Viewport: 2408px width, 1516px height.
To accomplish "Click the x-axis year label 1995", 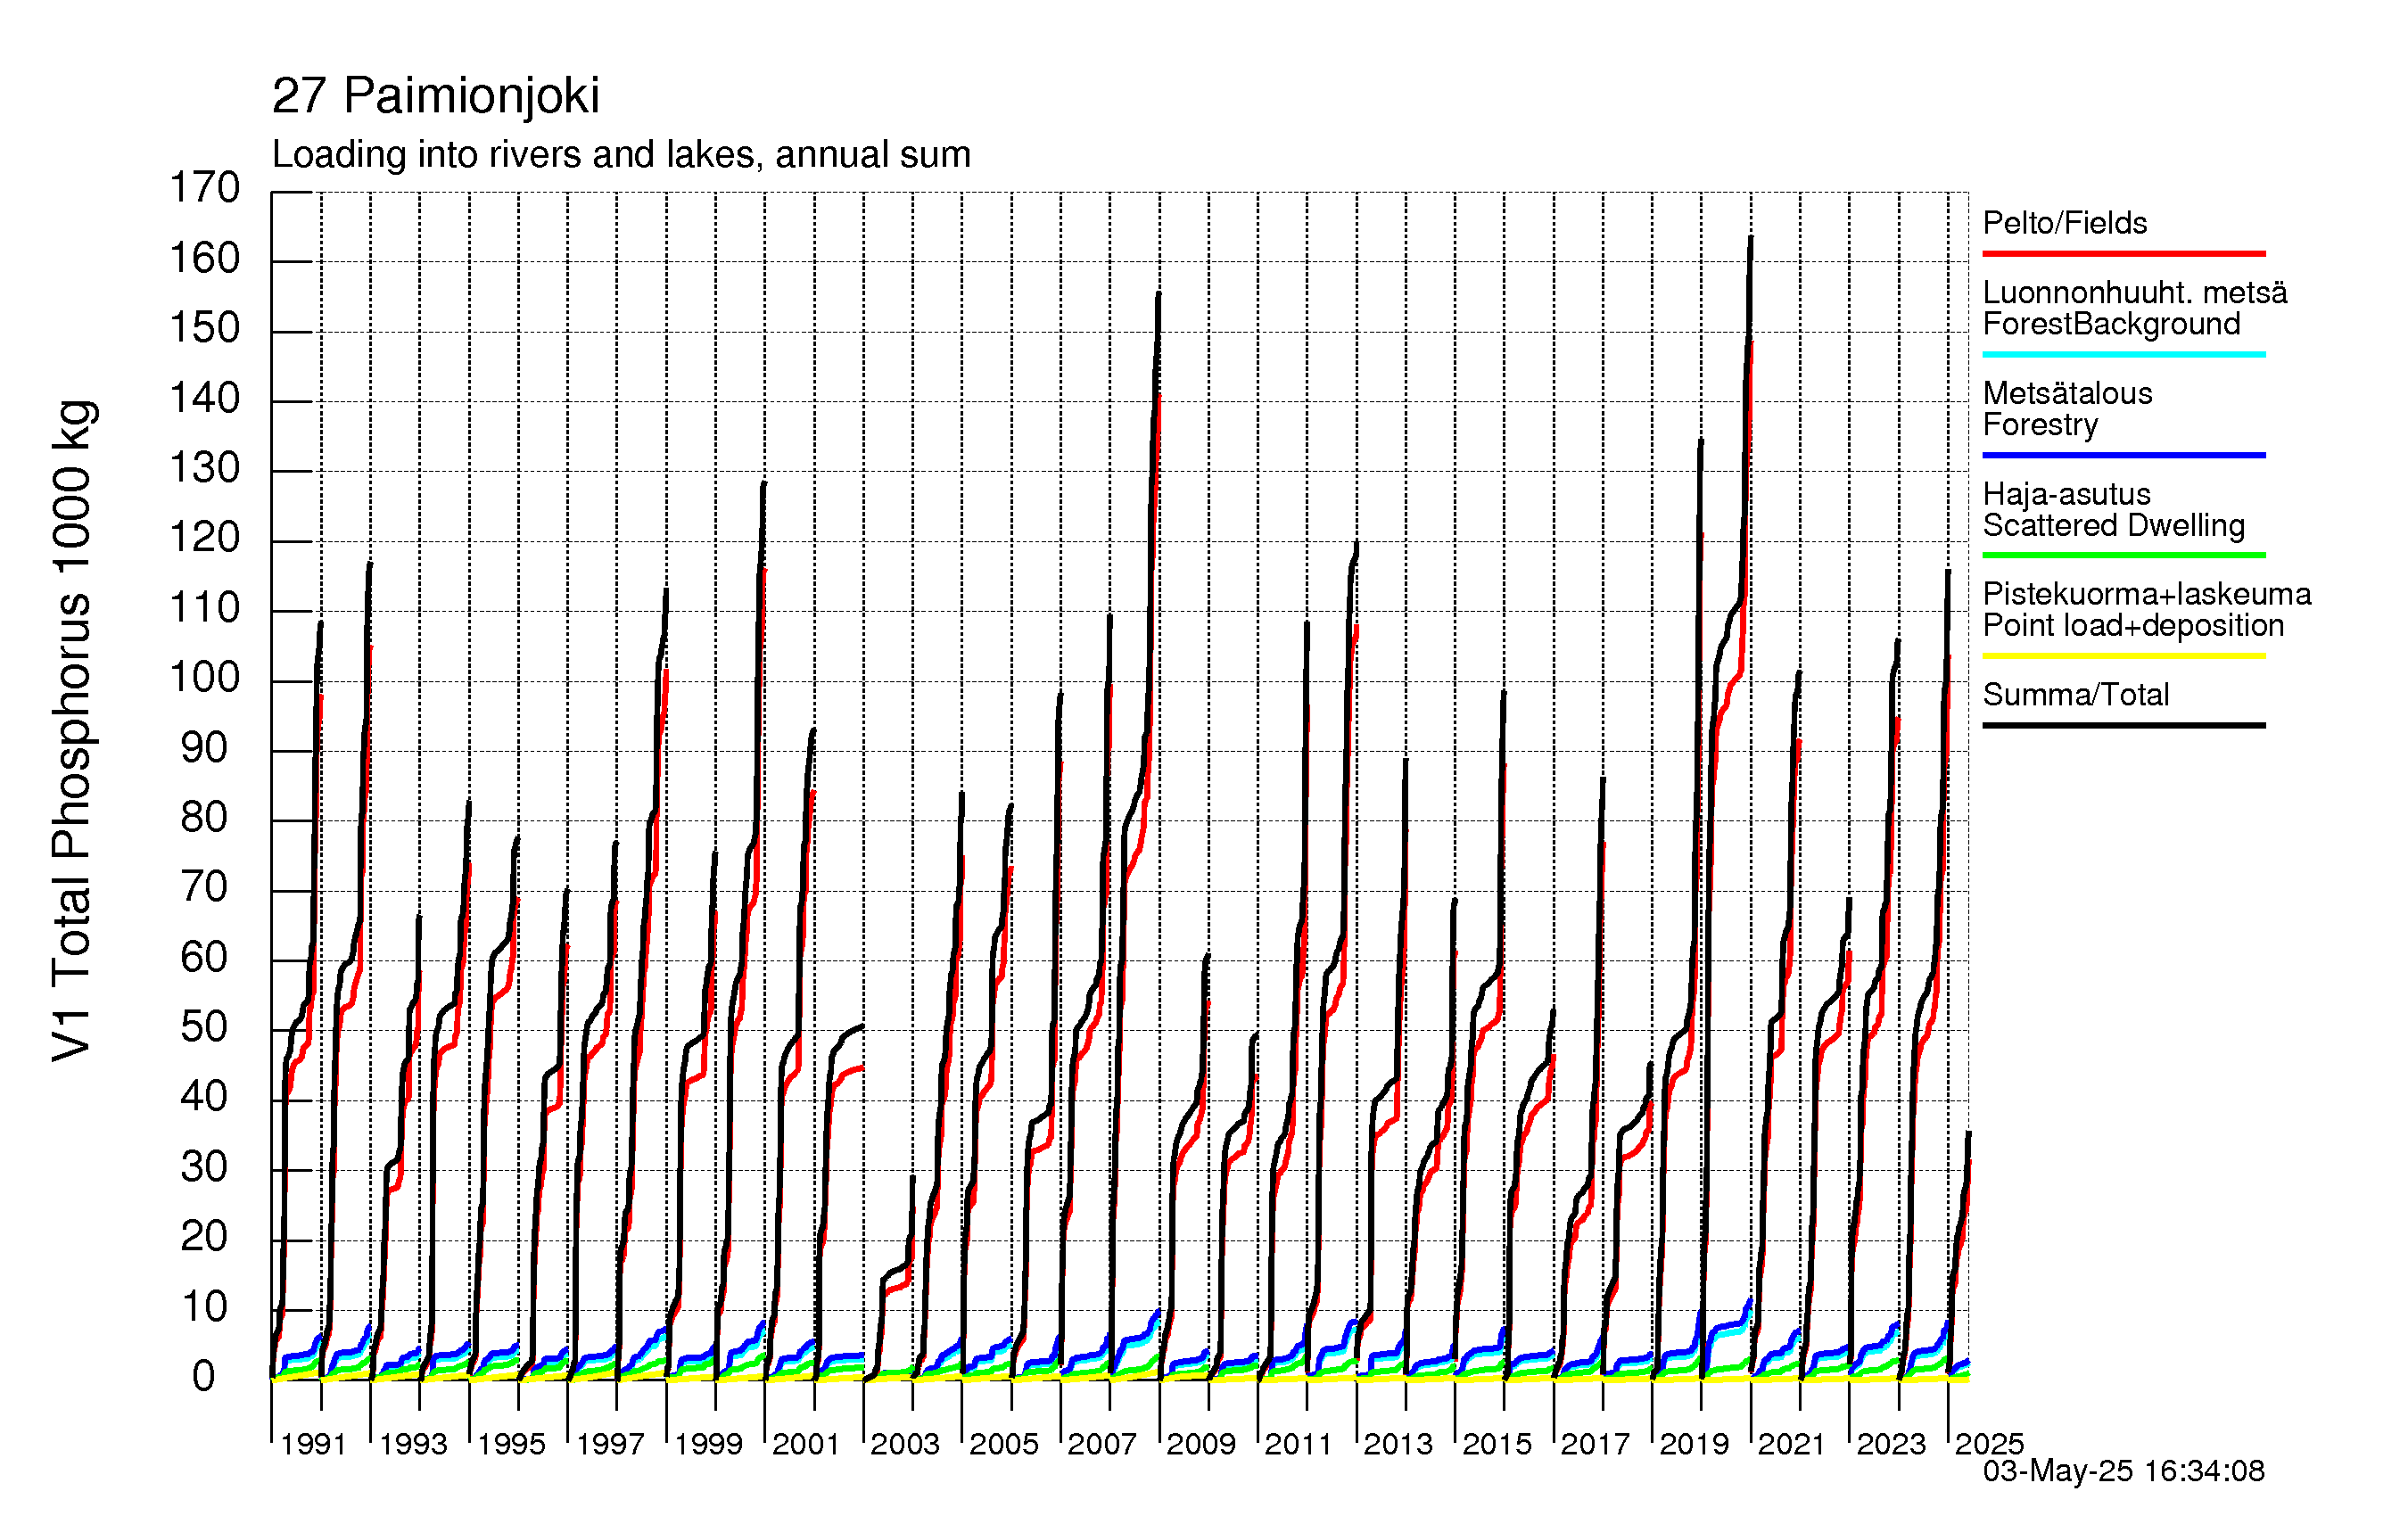I will (511, 1444).
